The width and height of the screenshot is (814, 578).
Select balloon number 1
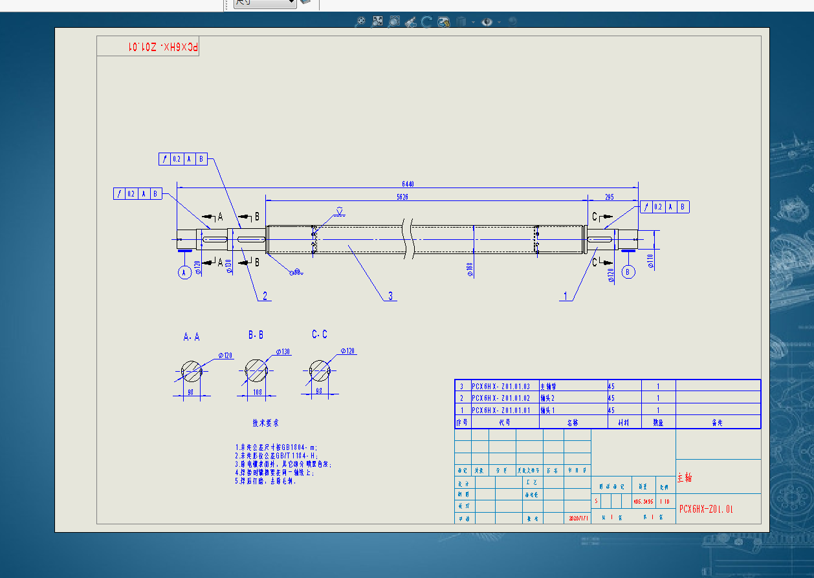tap(566, 296)
